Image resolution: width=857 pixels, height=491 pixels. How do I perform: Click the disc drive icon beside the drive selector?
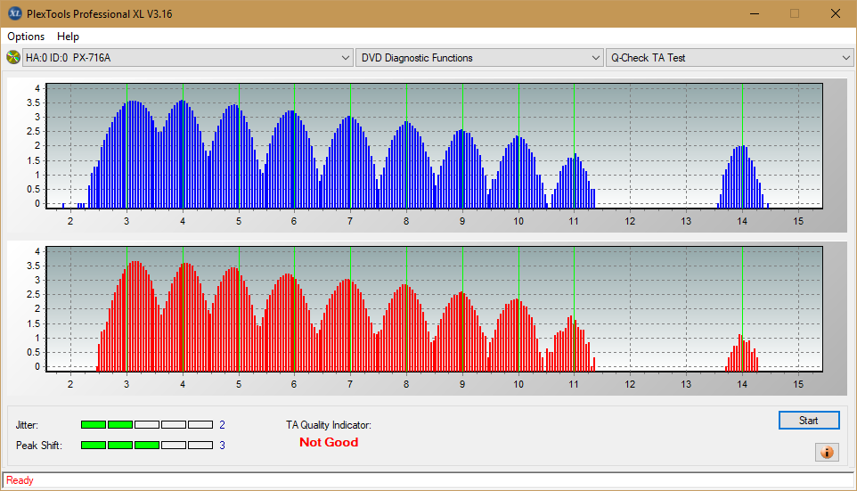12,57
